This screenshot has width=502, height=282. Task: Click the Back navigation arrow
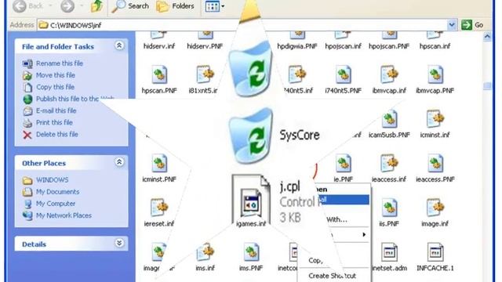coord(20,6)
